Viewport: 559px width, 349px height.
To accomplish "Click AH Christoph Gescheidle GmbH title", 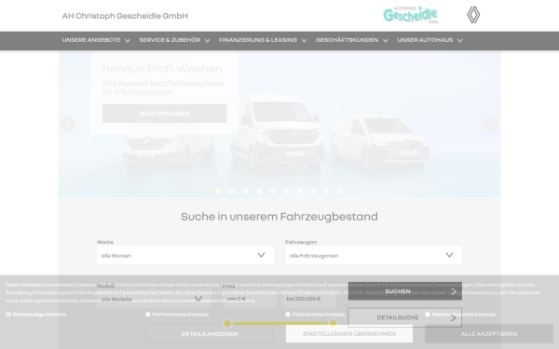I will [125, 16].
